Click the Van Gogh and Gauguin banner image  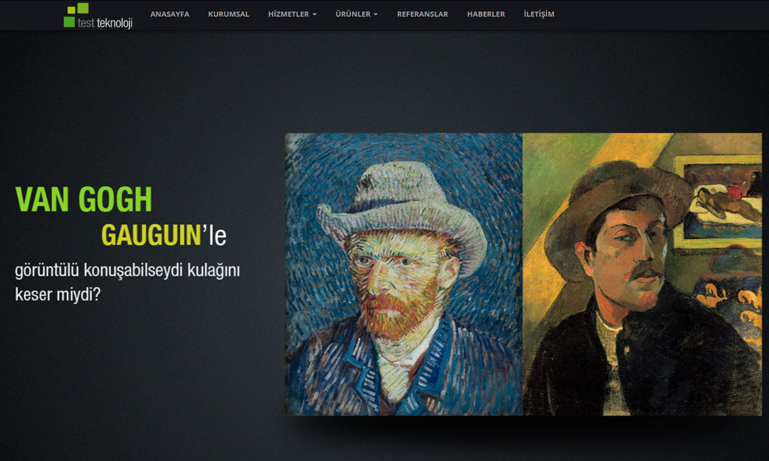tap(523, 274)
